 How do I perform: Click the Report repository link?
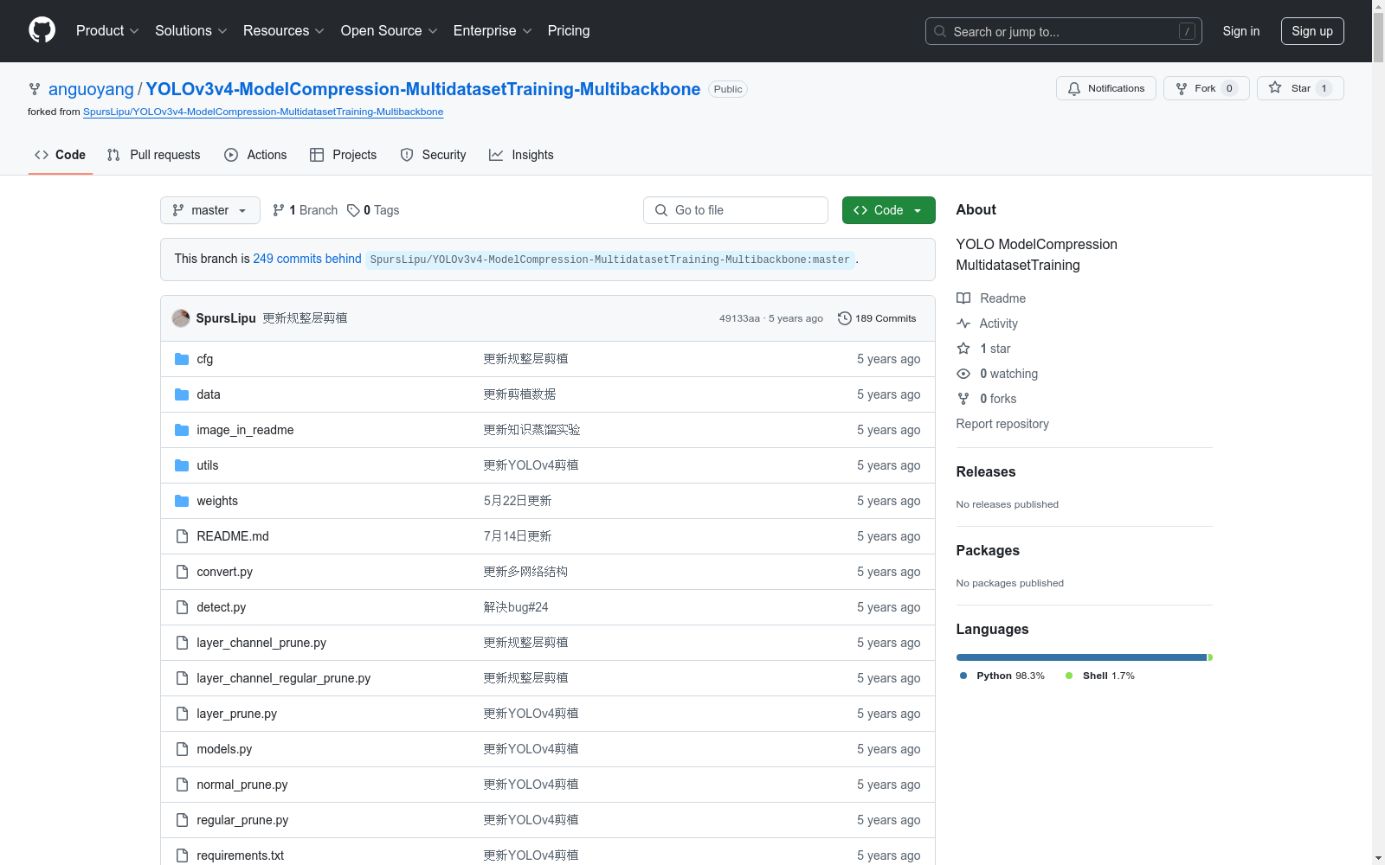1002,424
